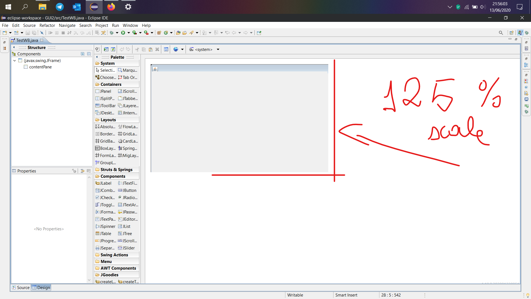Click the Debug bug icon

112,33
